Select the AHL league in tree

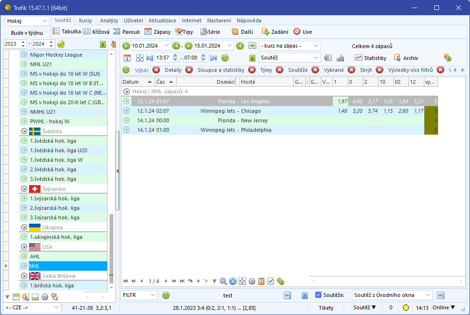63,256
